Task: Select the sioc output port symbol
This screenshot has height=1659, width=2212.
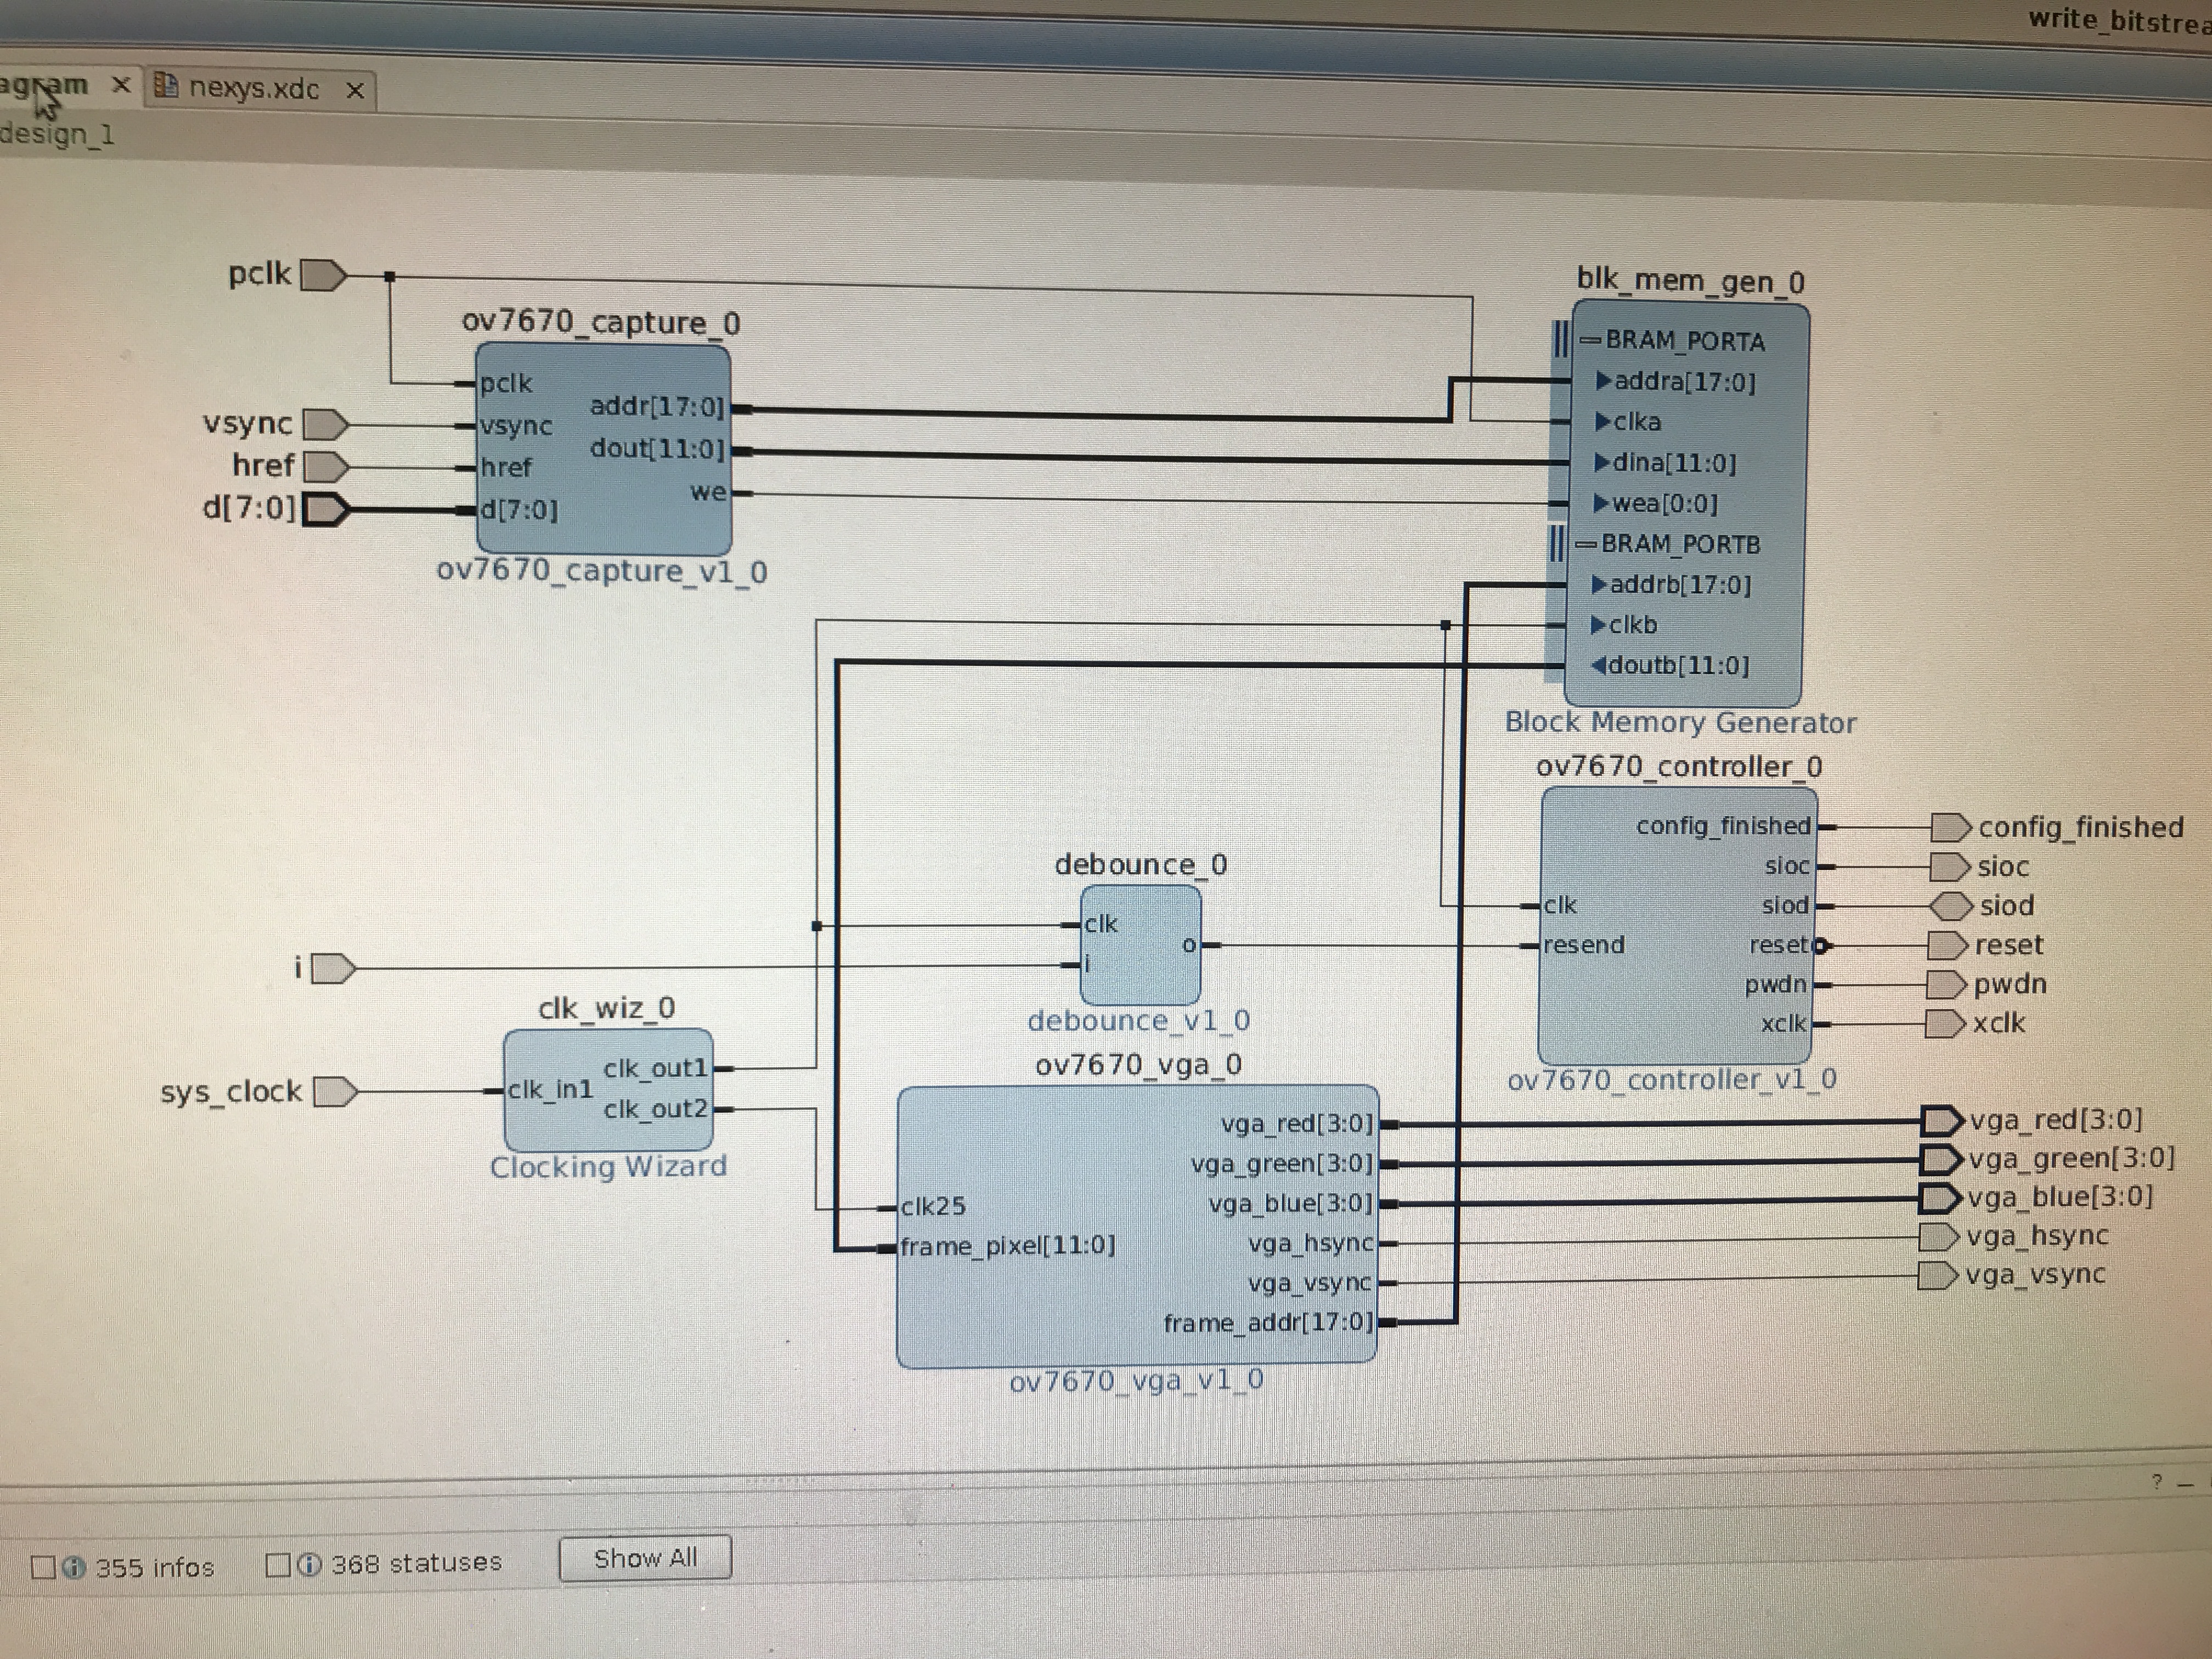Action: pyautogui.click(x=1949, y=866)
